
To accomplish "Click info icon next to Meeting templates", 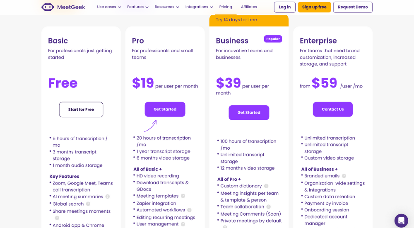I will point(183,196).
